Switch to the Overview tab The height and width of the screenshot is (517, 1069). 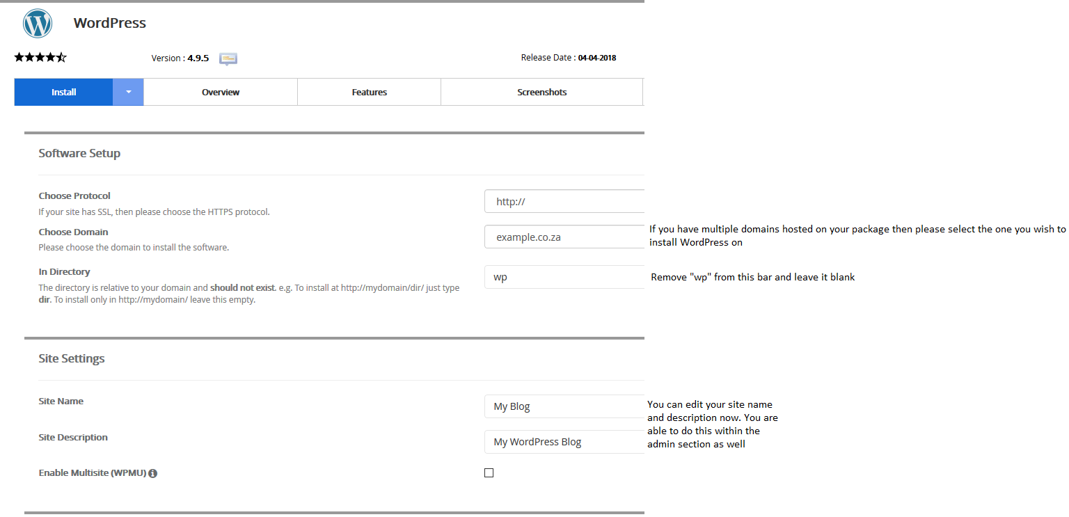coord(221,92)
